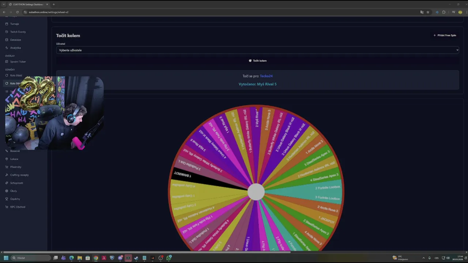Click the NPC Obchod icon
Viewport: 468px width, 263px height.
tap(7, 207)
